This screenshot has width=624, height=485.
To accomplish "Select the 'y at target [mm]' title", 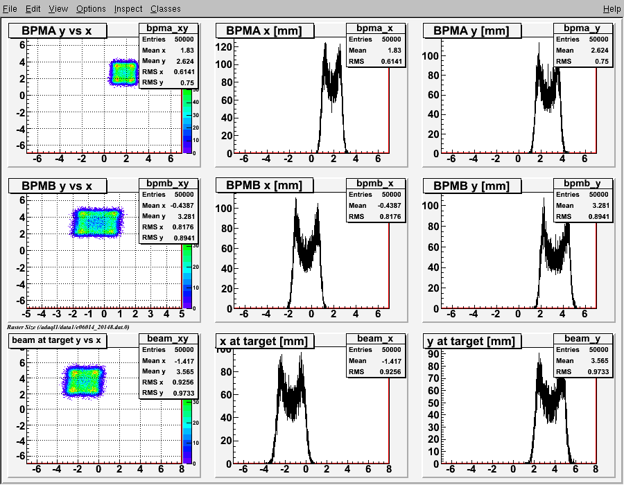I will [x=472, y=341].
